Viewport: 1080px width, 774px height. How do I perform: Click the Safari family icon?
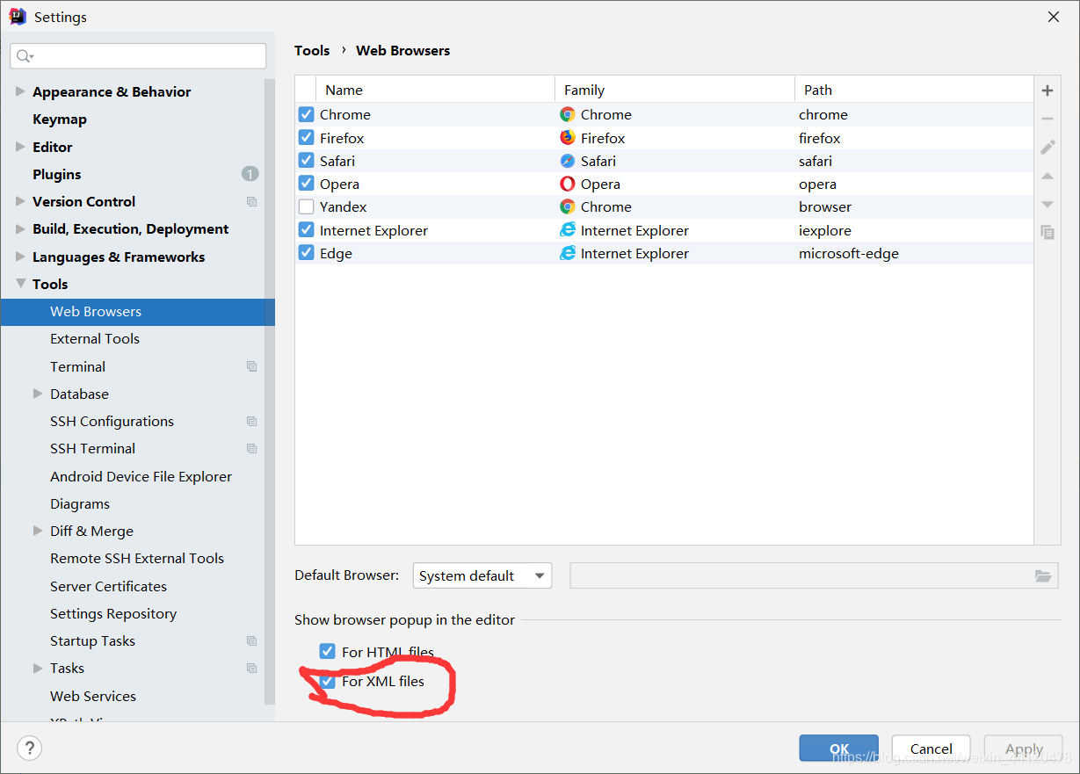(x=568, y=161)
